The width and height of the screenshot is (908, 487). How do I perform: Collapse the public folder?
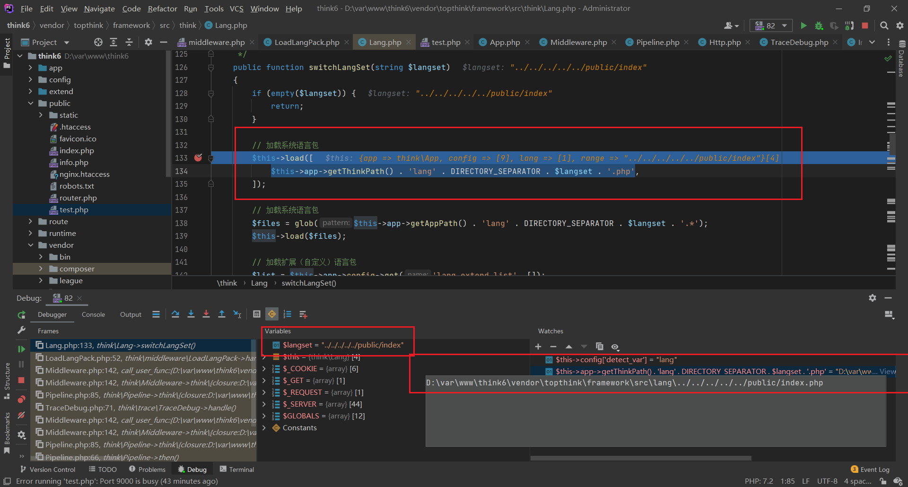(x=31, y=103)
